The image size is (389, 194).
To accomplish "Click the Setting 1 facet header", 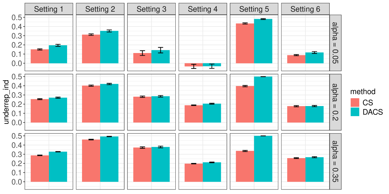I will [49, 9].
